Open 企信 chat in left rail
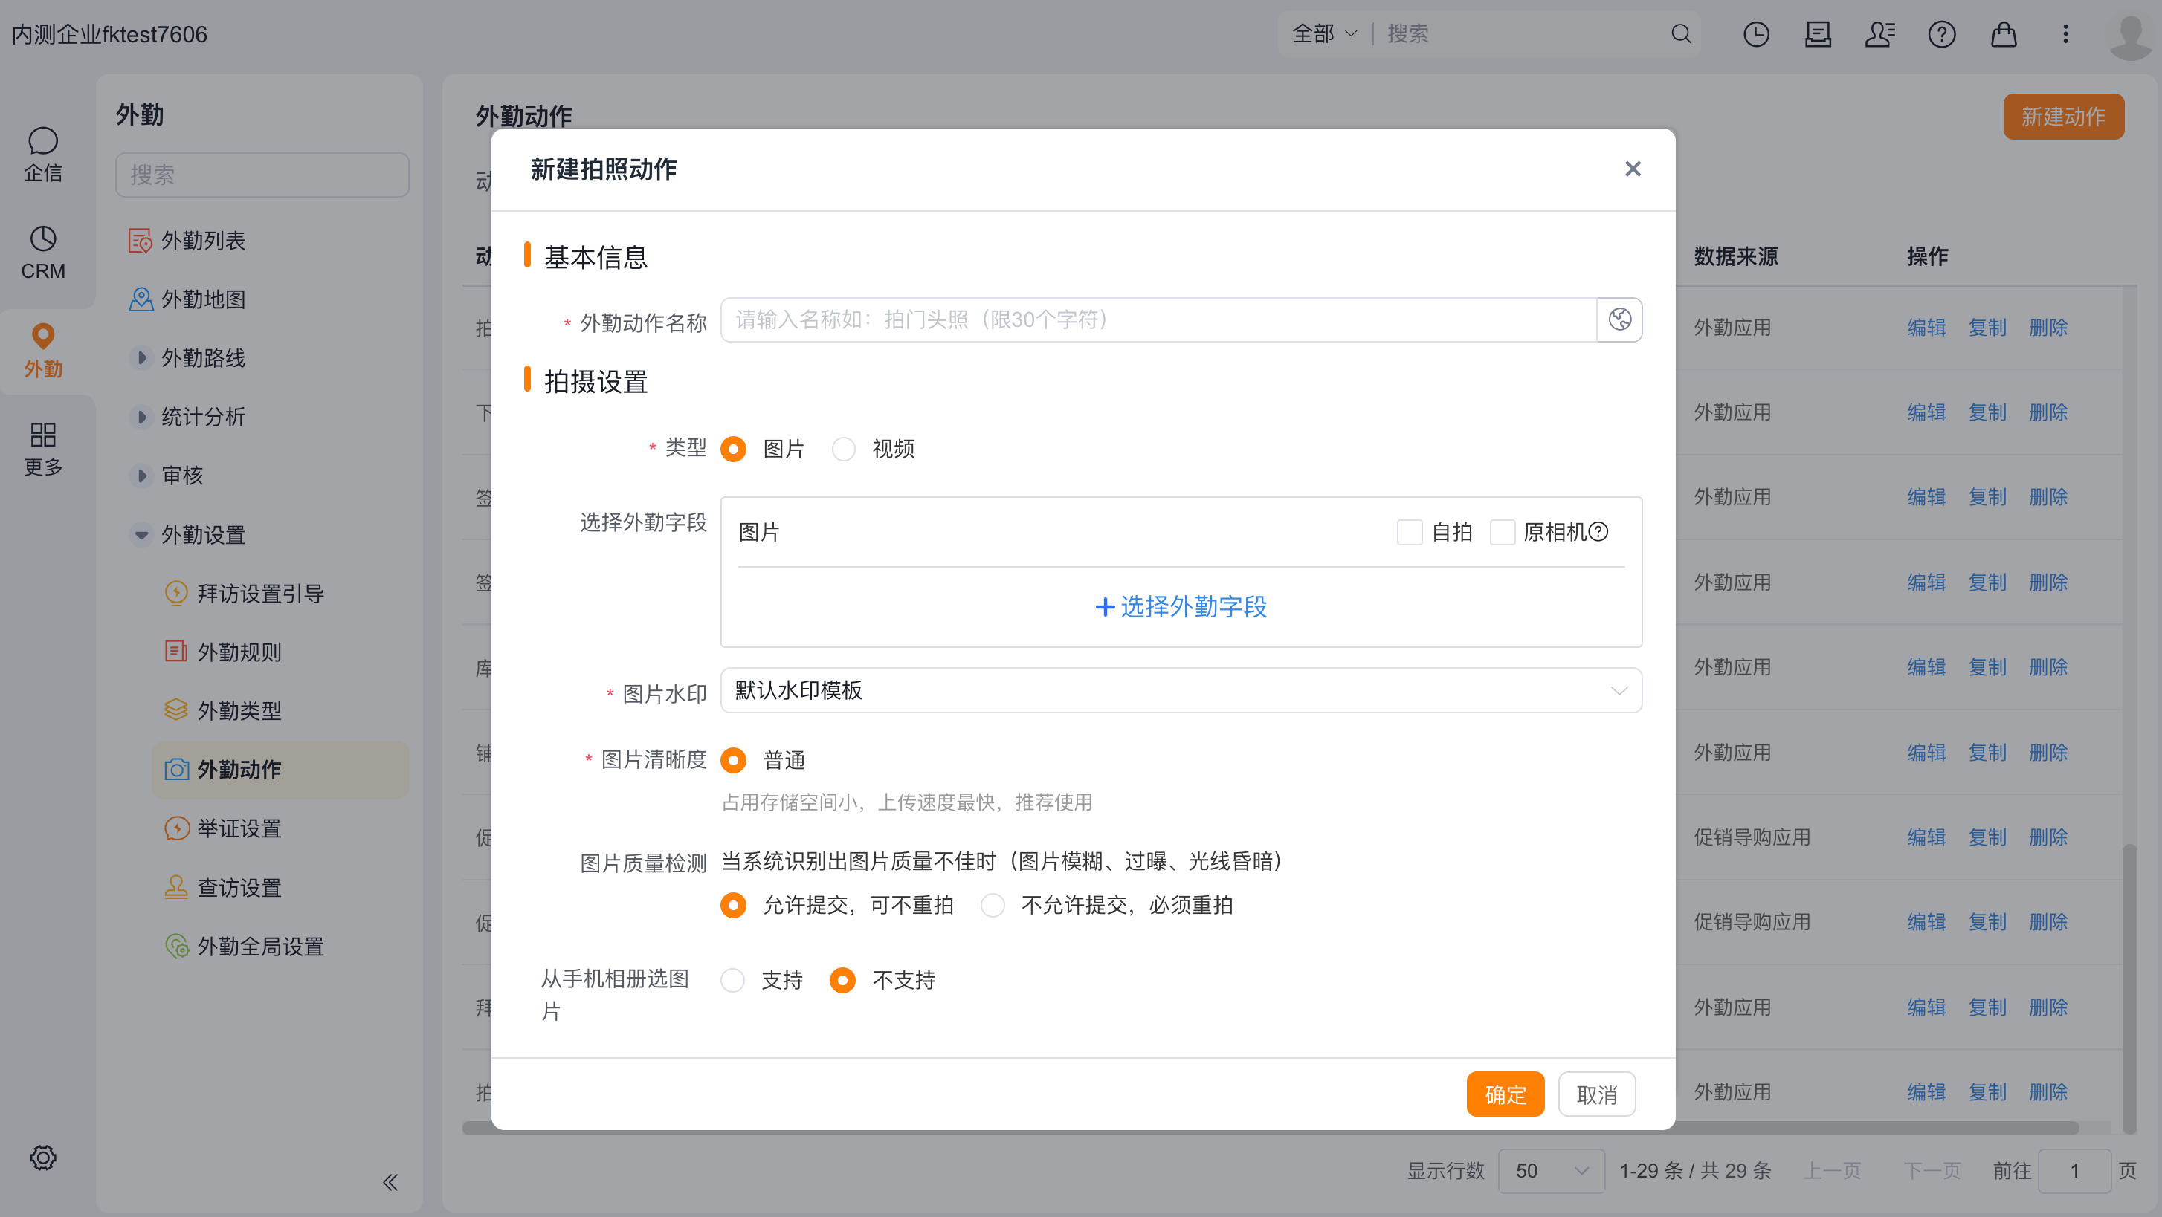Image resolution: width=2162 pixels, height=1217 pixels. (x=43, y=155)
